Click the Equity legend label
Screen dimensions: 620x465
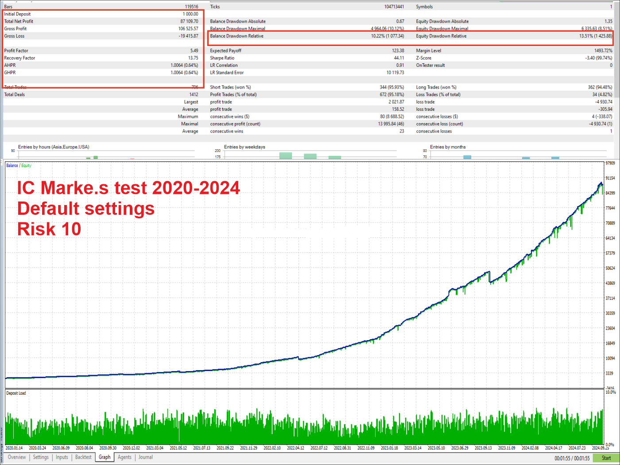click(x=26, y=166)
